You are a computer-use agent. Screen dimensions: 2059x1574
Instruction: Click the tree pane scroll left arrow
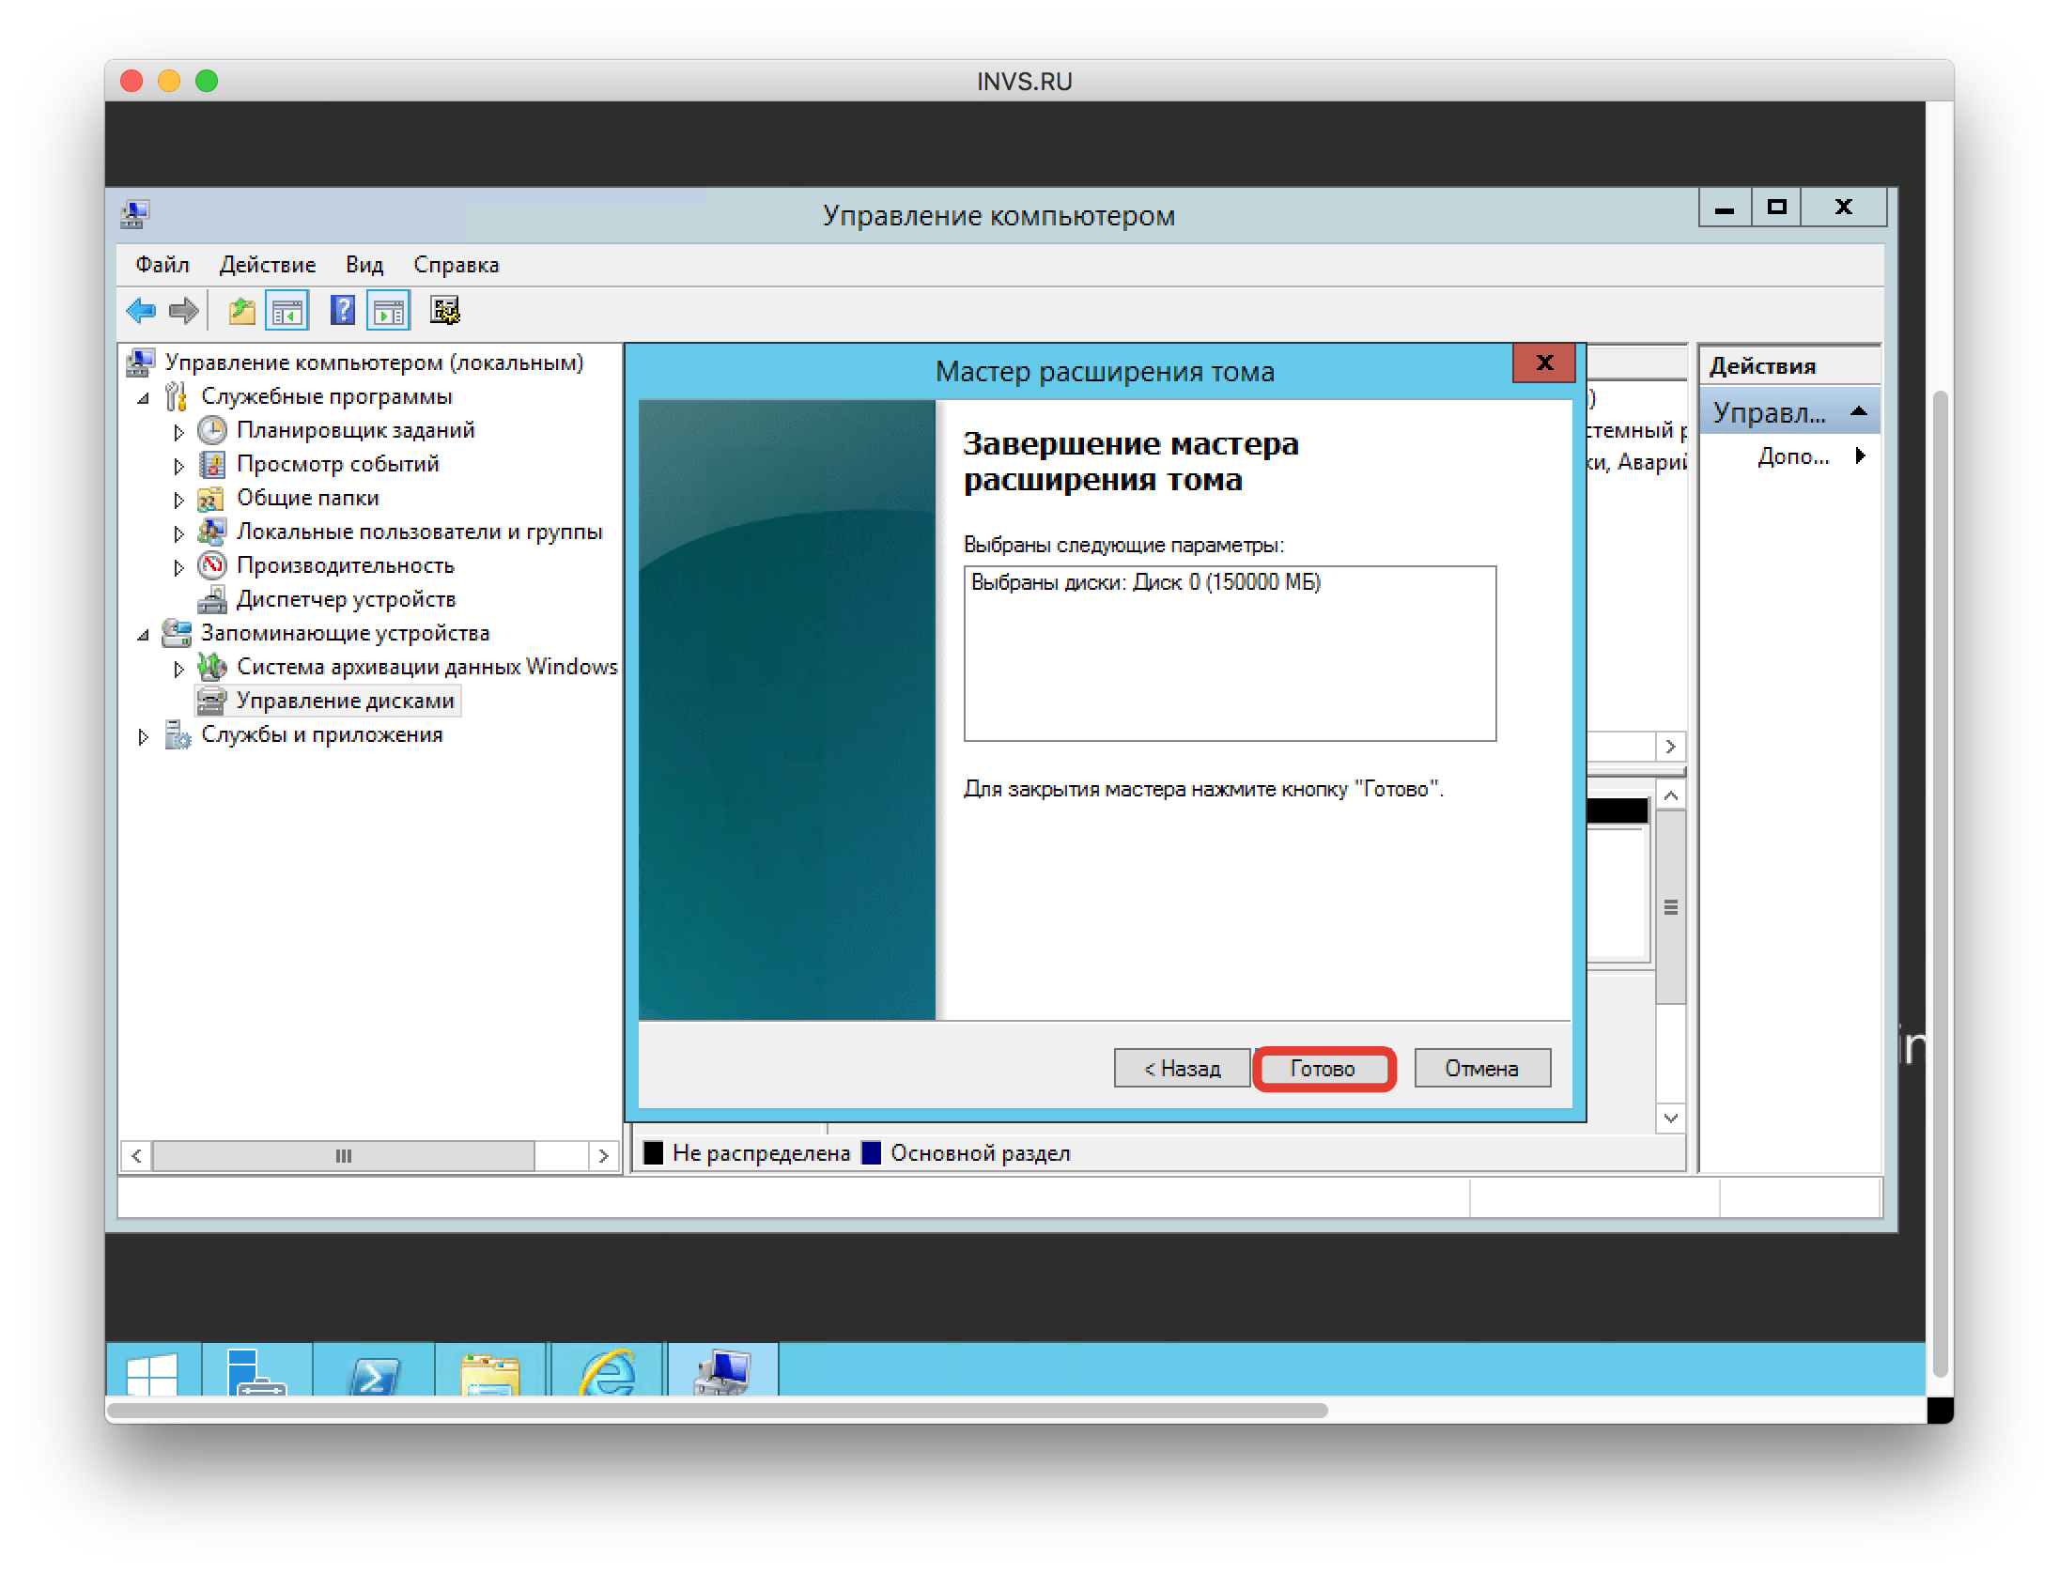click(x=137, y=1156)
